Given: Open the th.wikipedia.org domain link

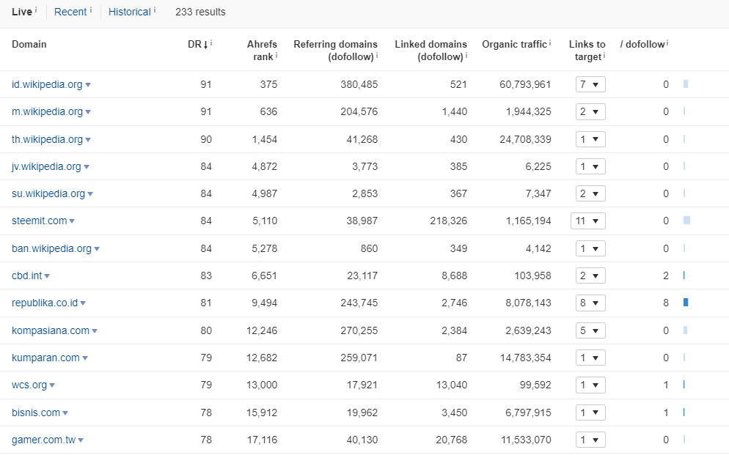Looking at the screenshot, I should 47,139.
